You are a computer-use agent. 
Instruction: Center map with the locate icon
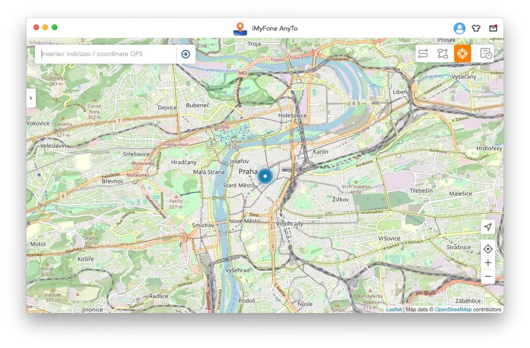(x=488, y=249)
